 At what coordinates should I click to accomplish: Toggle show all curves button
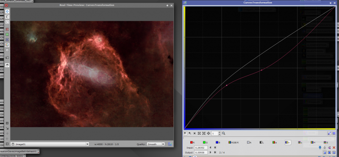[329, 133]
